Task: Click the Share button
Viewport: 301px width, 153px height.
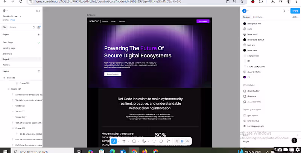Action: coord(295,11)
